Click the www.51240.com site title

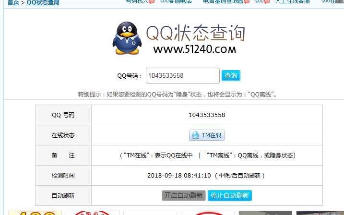coord(195,49)
